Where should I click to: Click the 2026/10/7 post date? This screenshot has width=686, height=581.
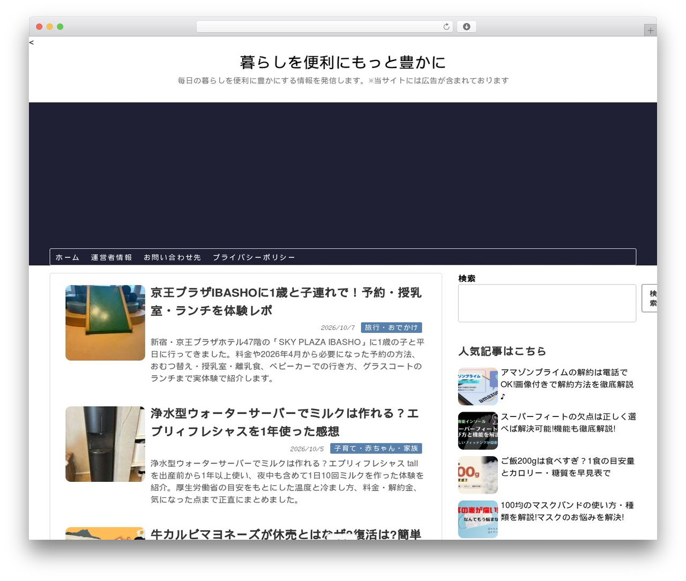338,327
